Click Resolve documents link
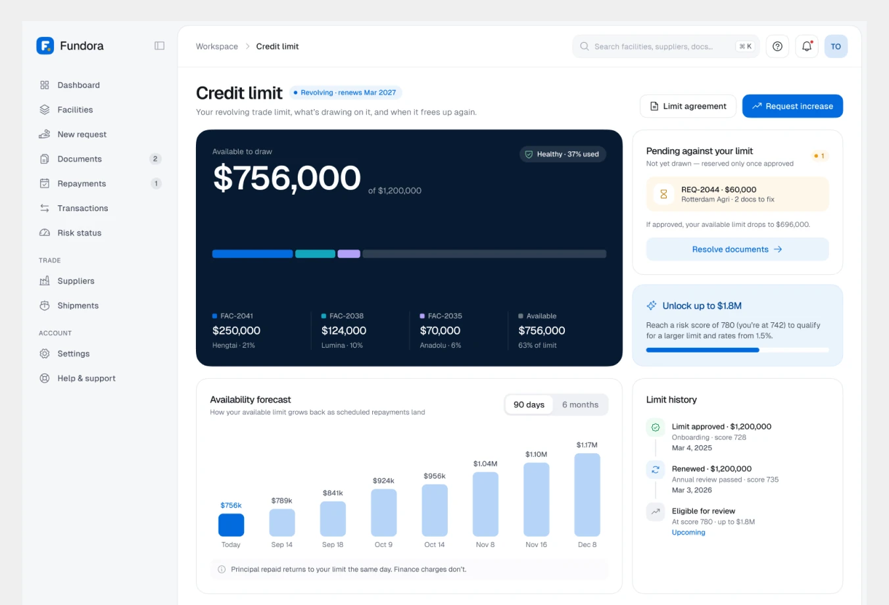This screenshot has width=889, height=605. 737,250
